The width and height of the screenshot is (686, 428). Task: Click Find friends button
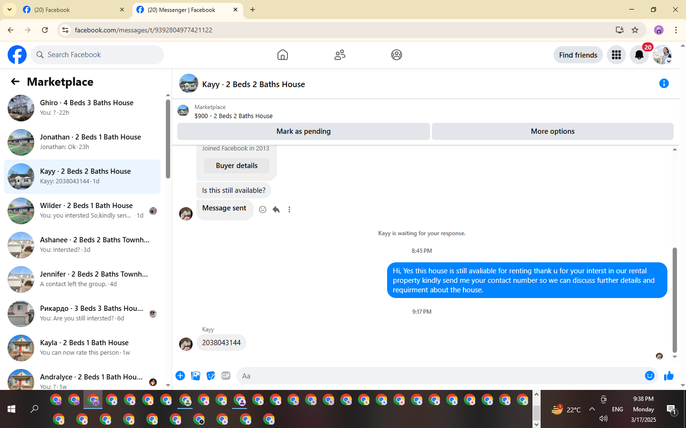tap(578, 55)
